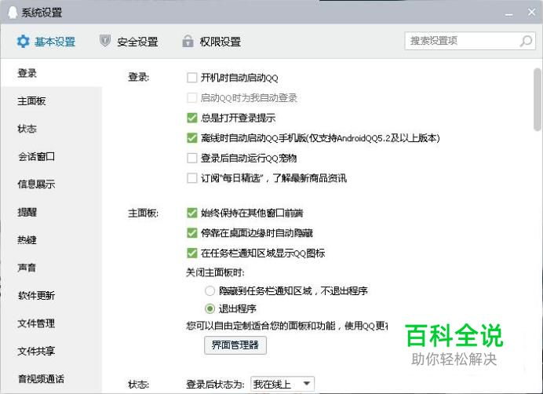This screenshot has width=543, height=394.
Task: Switch to 权限设置 tab
Action: coord(212,42)
